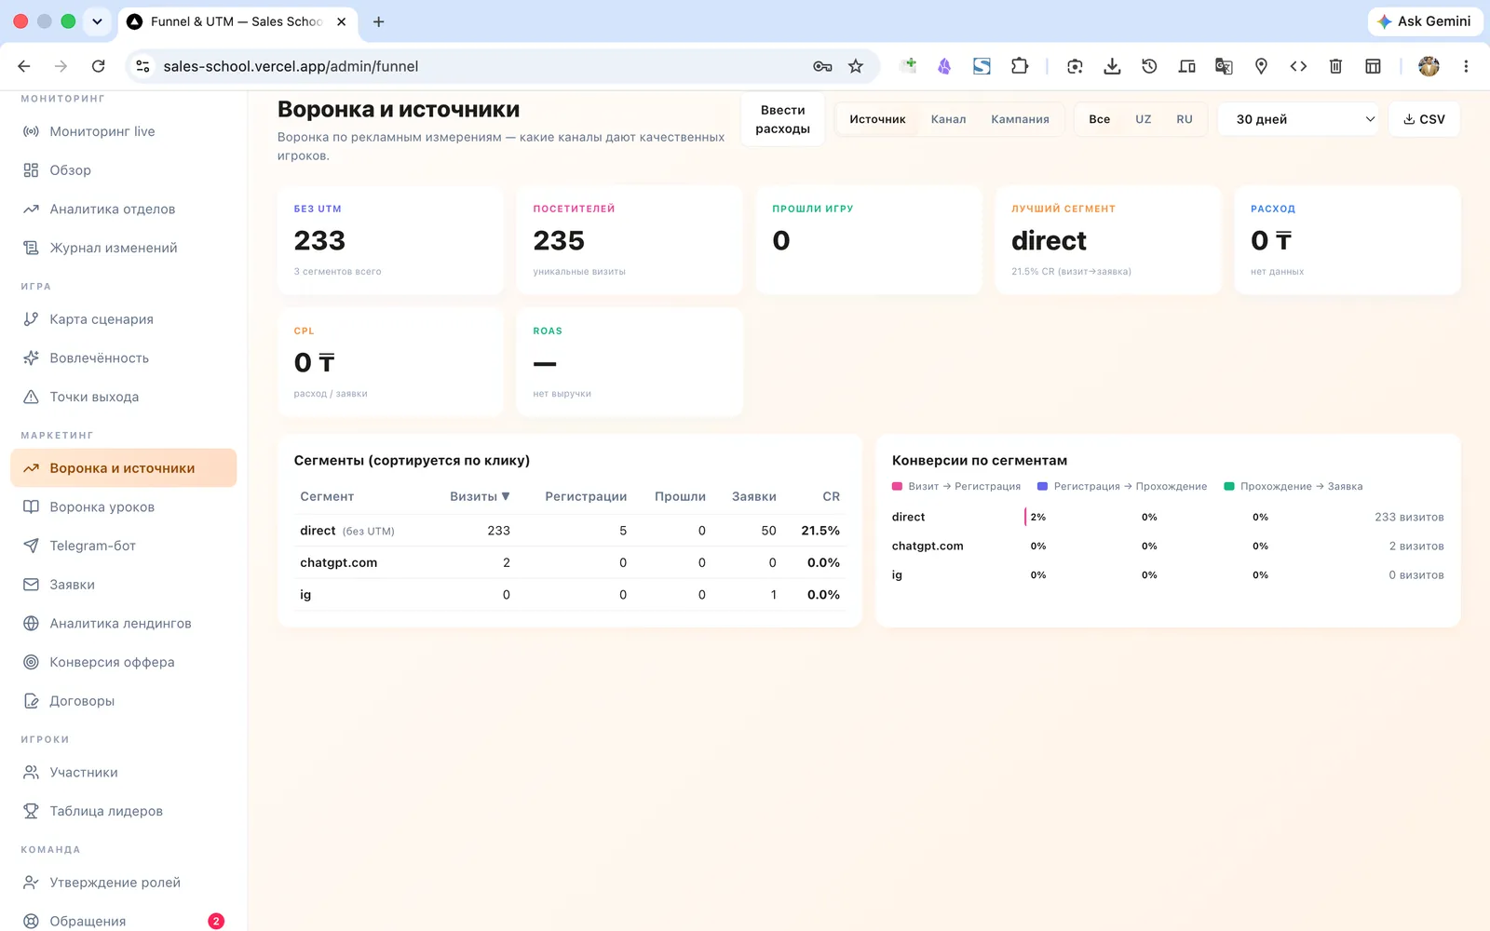Click the Лучший сегмент direct card

coord(1107,240)
